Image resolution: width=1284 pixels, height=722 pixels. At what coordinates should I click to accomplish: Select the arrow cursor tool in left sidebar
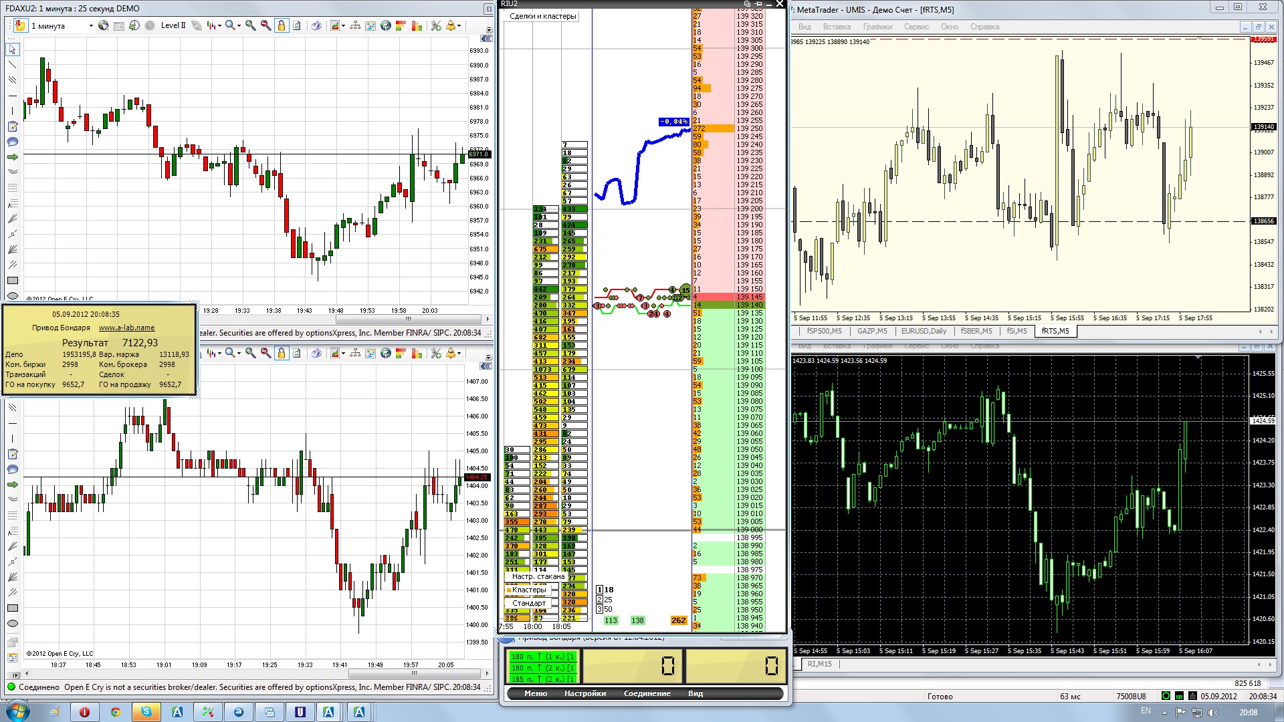tap(12, 49)
